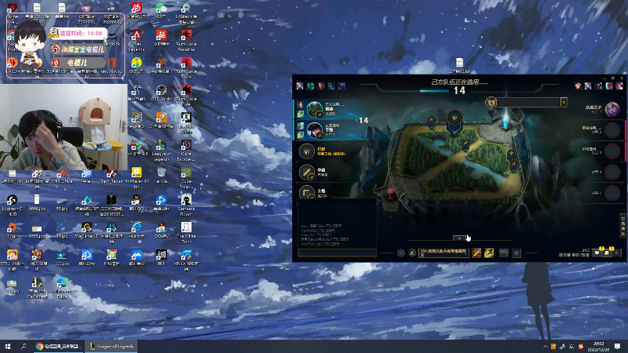Image resolution: width=628 pixels, height=353 pixels.
Task: Click the bot lane teammate's champion portrait
Action: [315, 129]
